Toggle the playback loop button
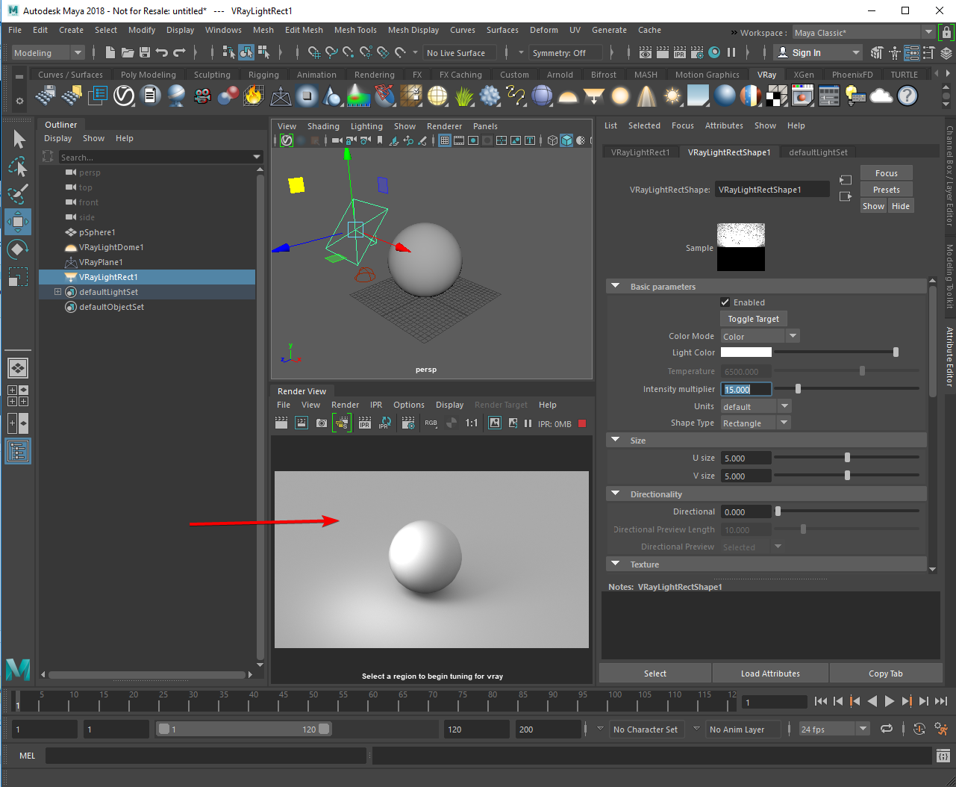 point(887,729)
